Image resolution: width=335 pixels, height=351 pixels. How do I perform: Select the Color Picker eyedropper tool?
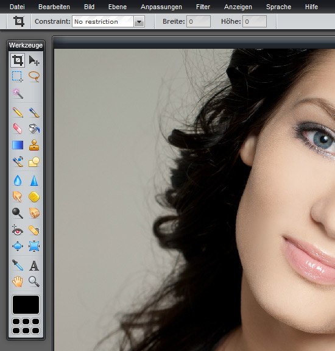point(18,266)
